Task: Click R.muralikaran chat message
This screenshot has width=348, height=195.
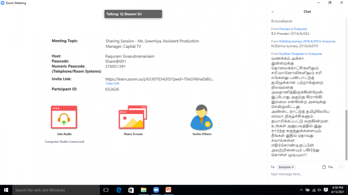Action: pos(282,21)
